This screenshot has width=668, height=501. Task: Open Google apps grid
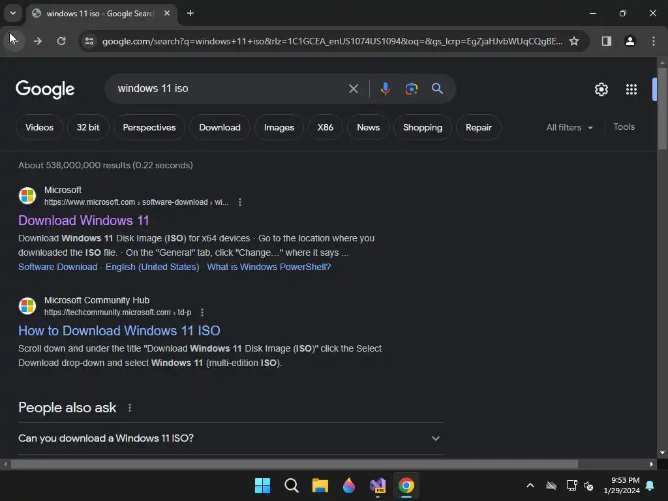pos(631,89)
